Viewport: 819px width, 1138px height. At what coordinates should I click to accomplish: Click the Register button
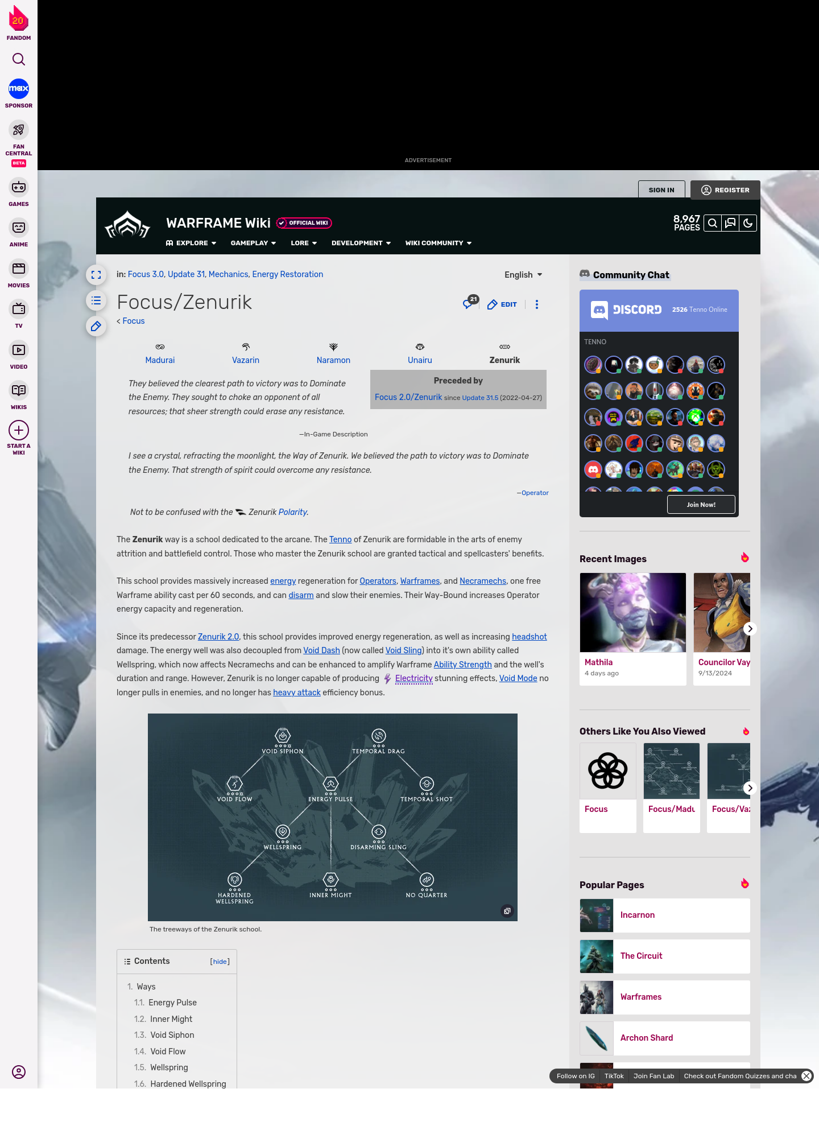click(x=725, y=190)
